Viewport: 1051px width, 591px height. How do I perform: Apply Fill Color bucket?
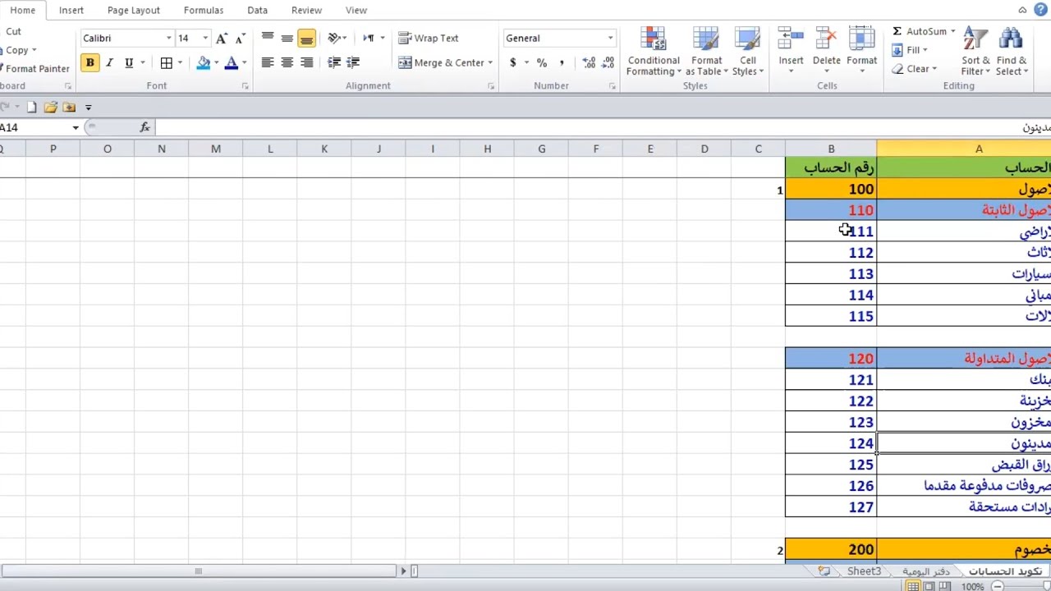[x=204, y=63]
